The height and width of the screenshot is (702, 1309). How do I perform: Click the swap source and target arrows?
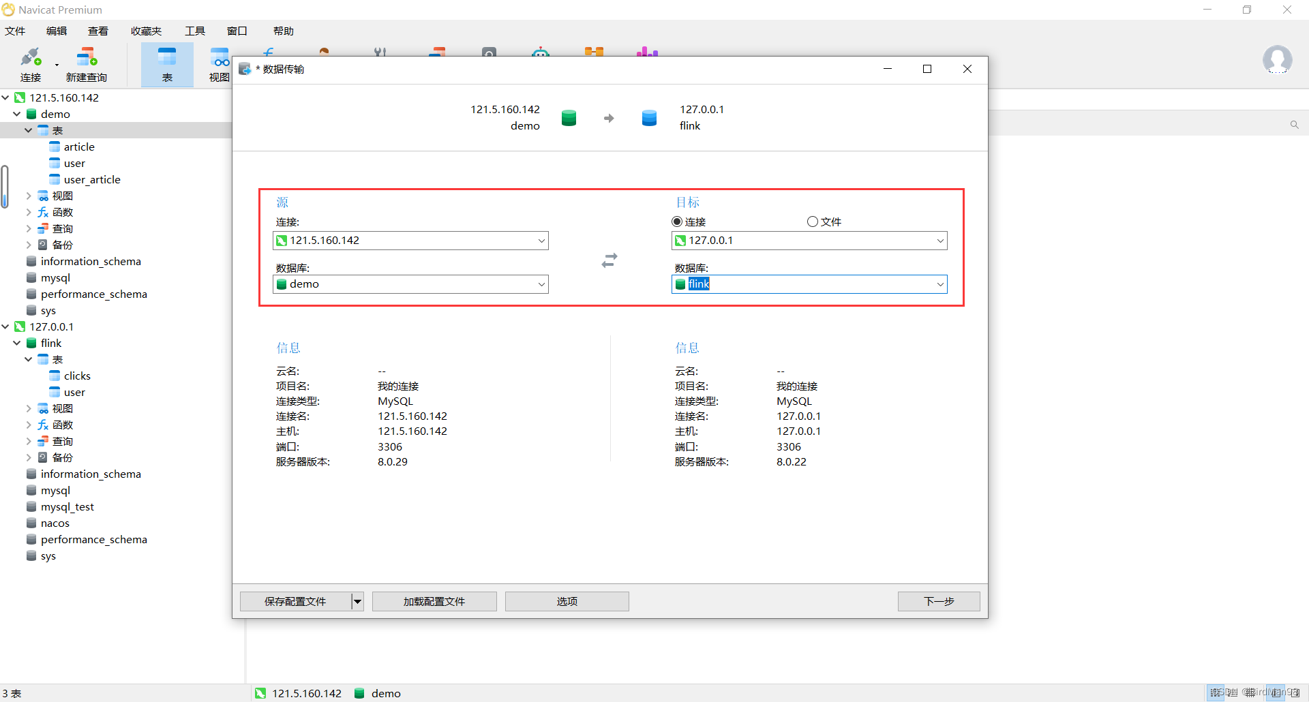610,260
